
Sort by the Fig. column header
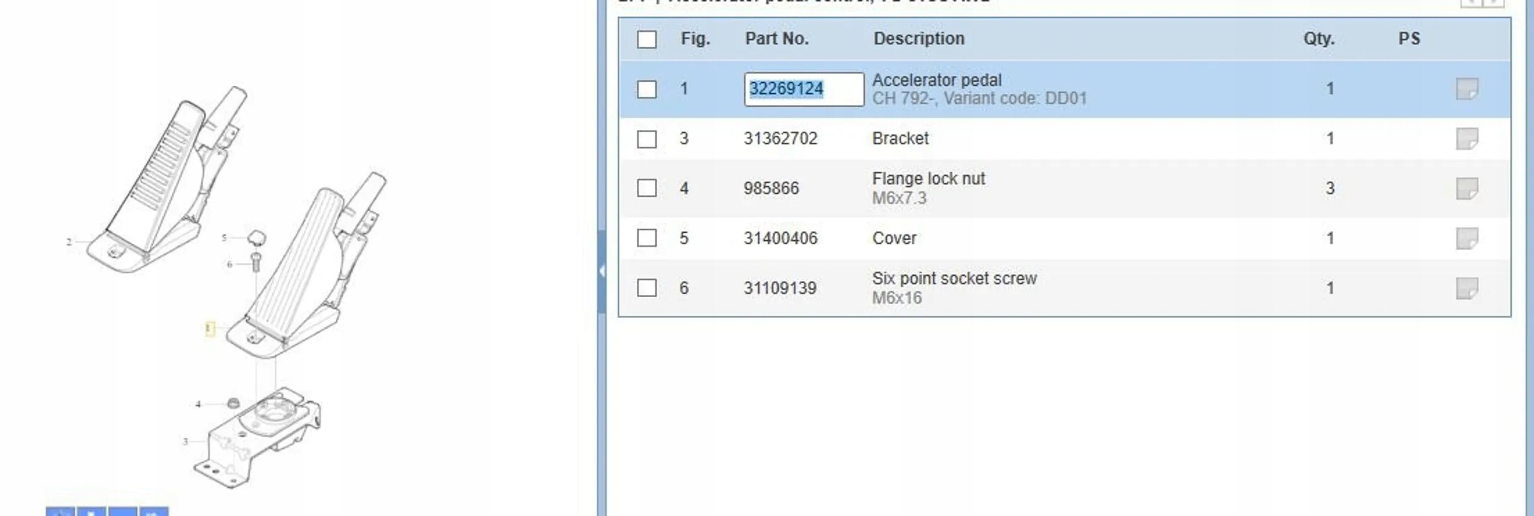[x=695, y=39]
